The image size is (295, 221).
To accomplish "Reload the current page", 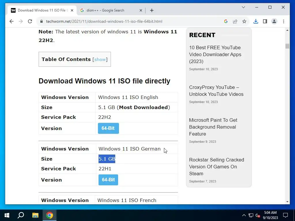I will pyautogui.click(x=30, y=21).
